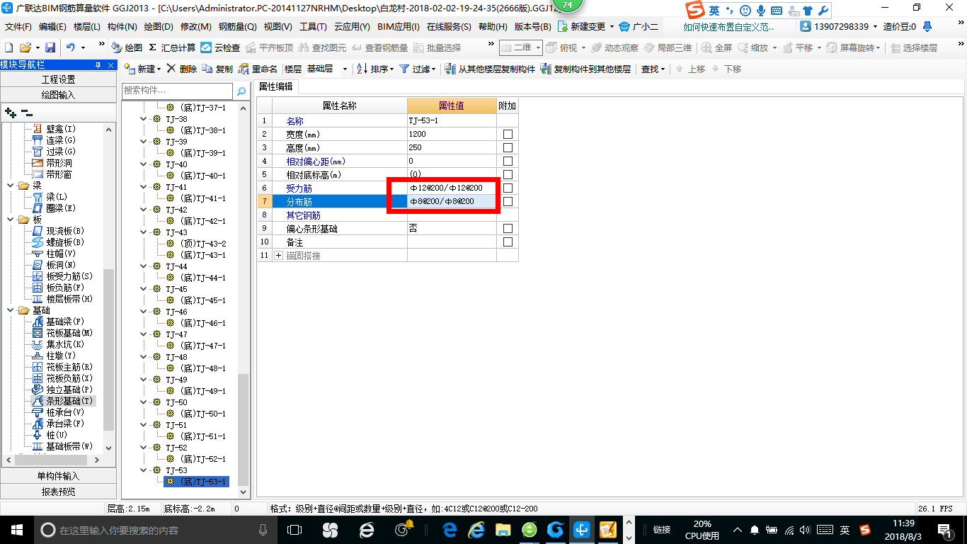Toggle the 附加 checkbox for 高度(mm)

(508, 147)
